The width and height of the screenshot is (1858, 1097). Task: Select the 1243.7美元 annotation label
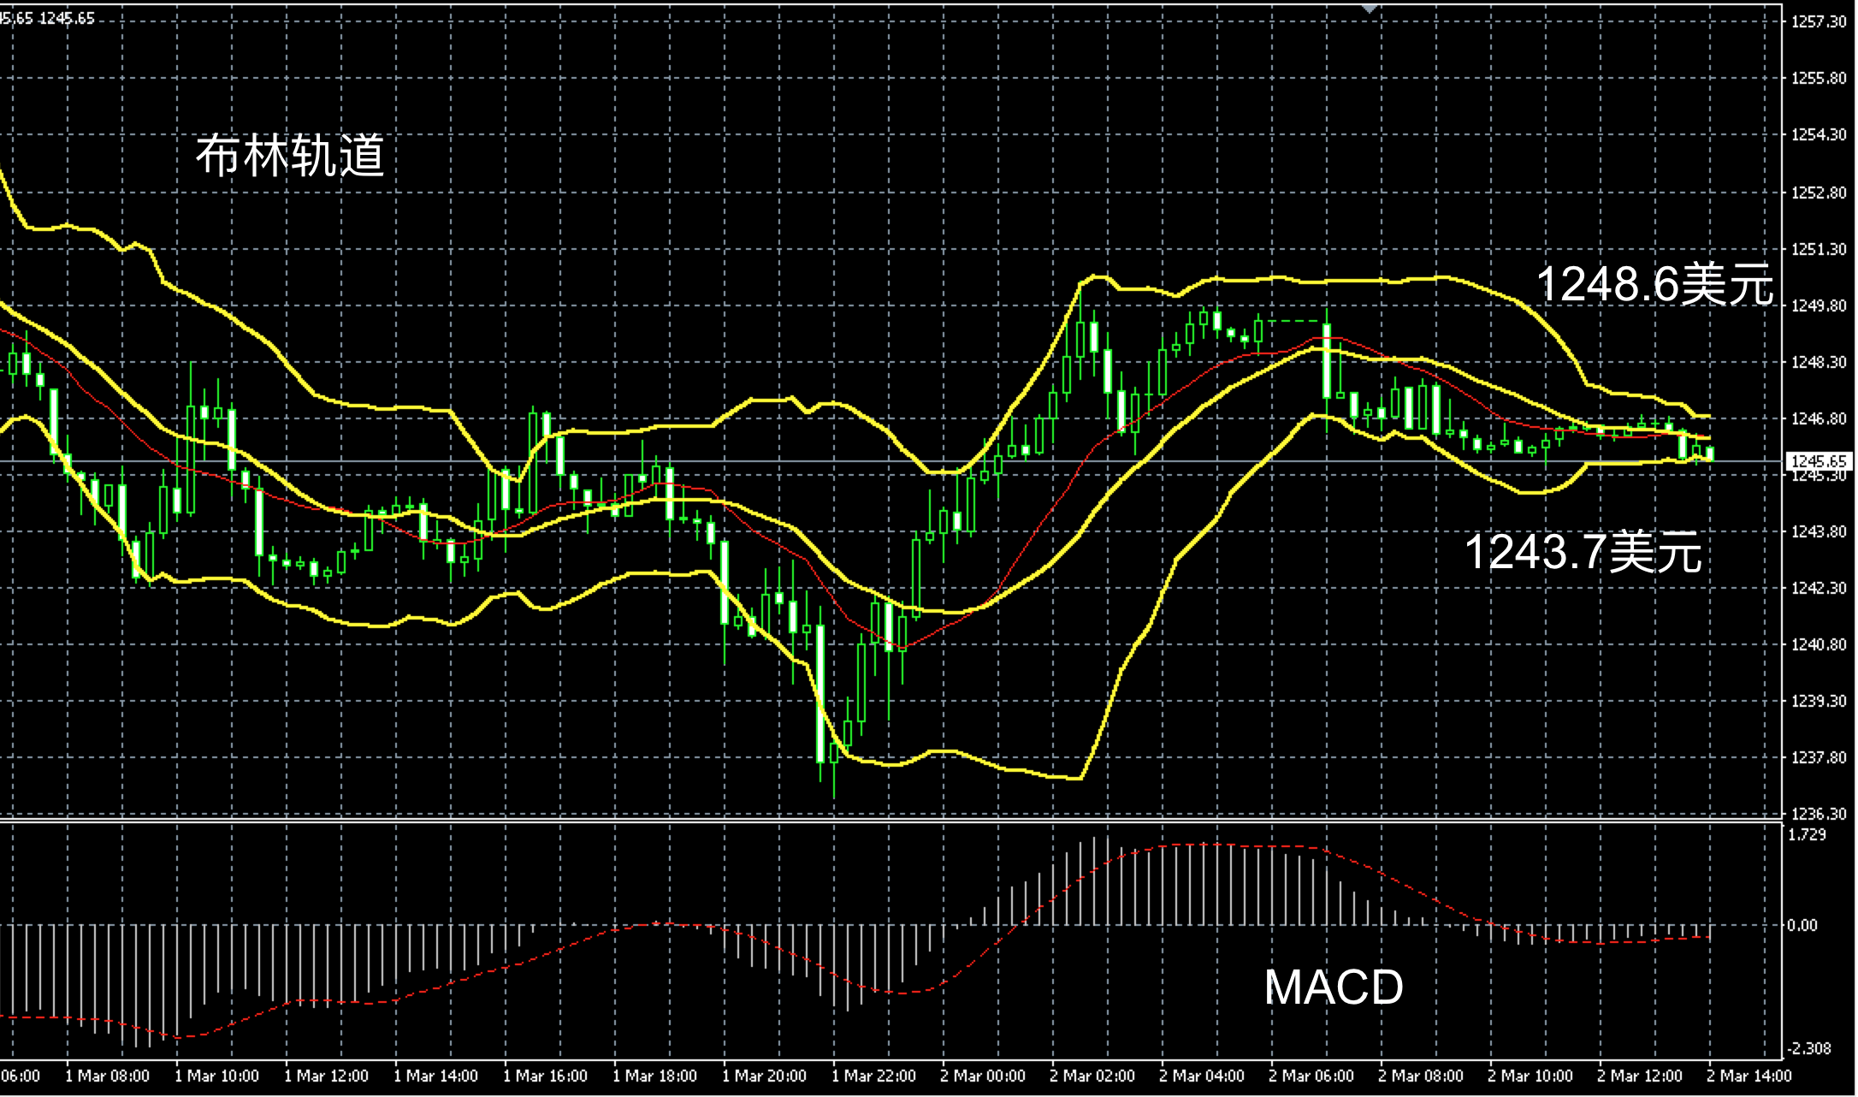coord(1583,552)
